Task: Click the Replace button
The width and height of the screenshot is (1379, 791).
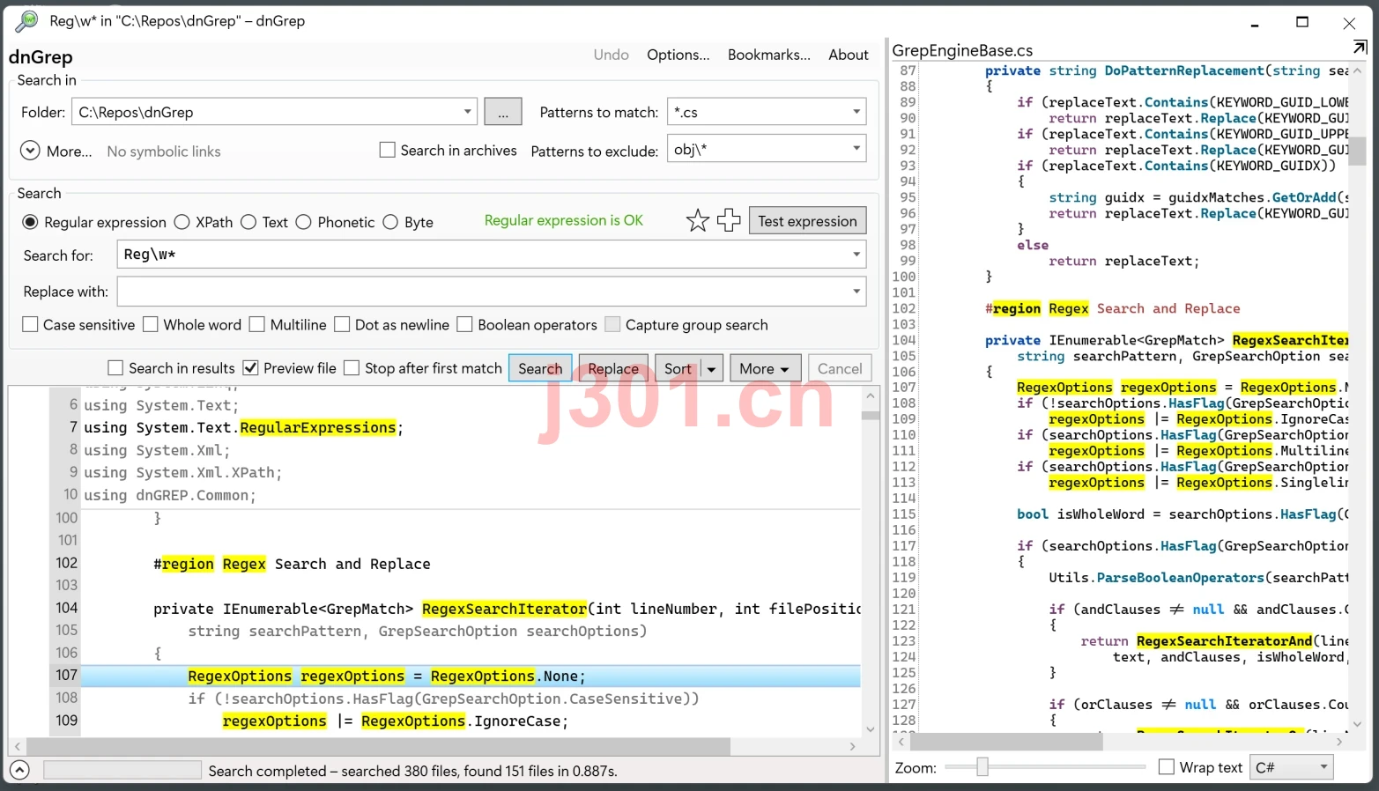Action: (x=613, y=369)
